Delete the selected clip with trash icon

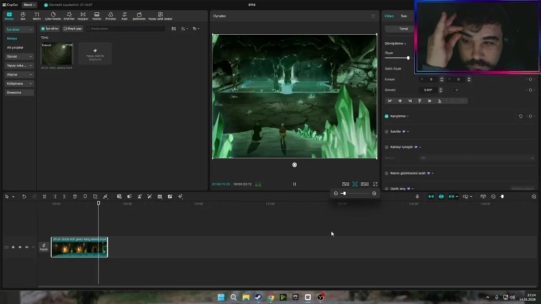(x=75, y=196)
